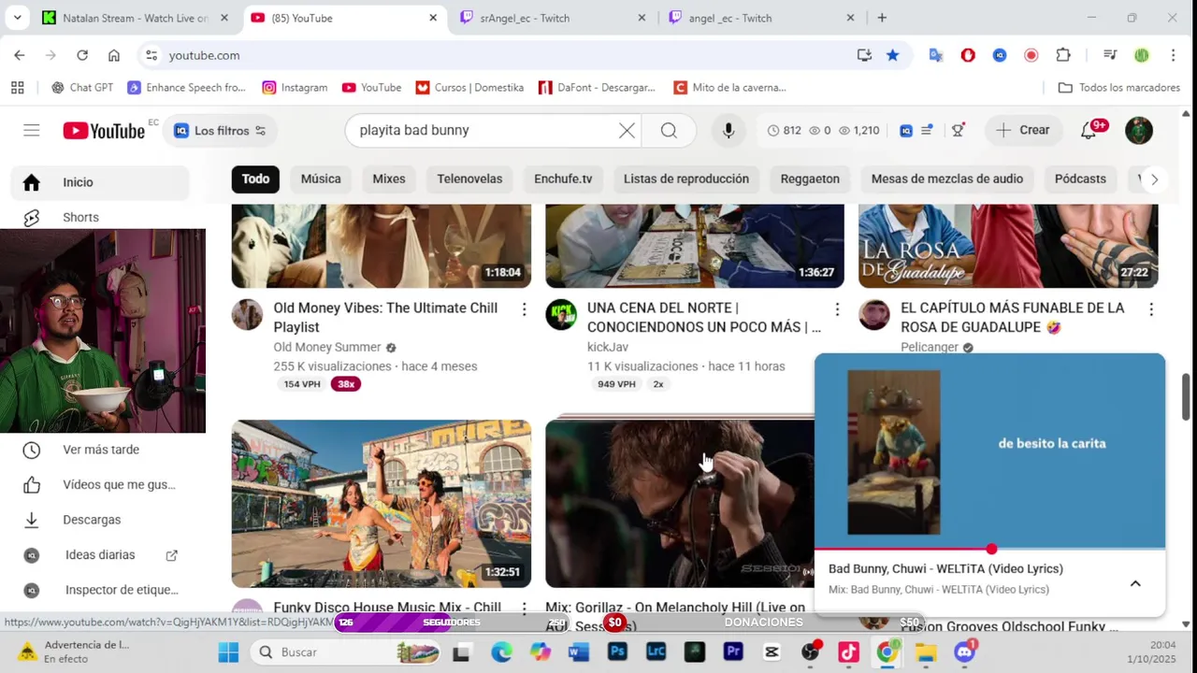Open the vidIQ trophy icon
Screen dimensions: 1197x673
[958, 131]
